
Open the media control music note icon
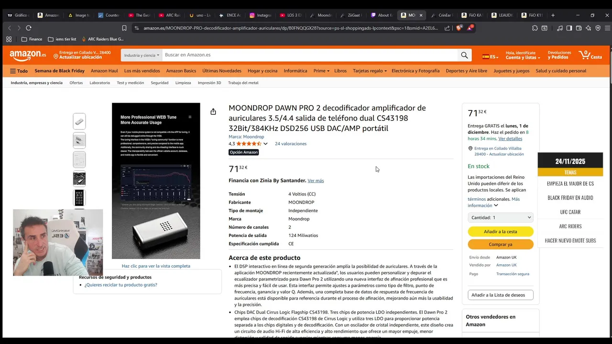559,28
